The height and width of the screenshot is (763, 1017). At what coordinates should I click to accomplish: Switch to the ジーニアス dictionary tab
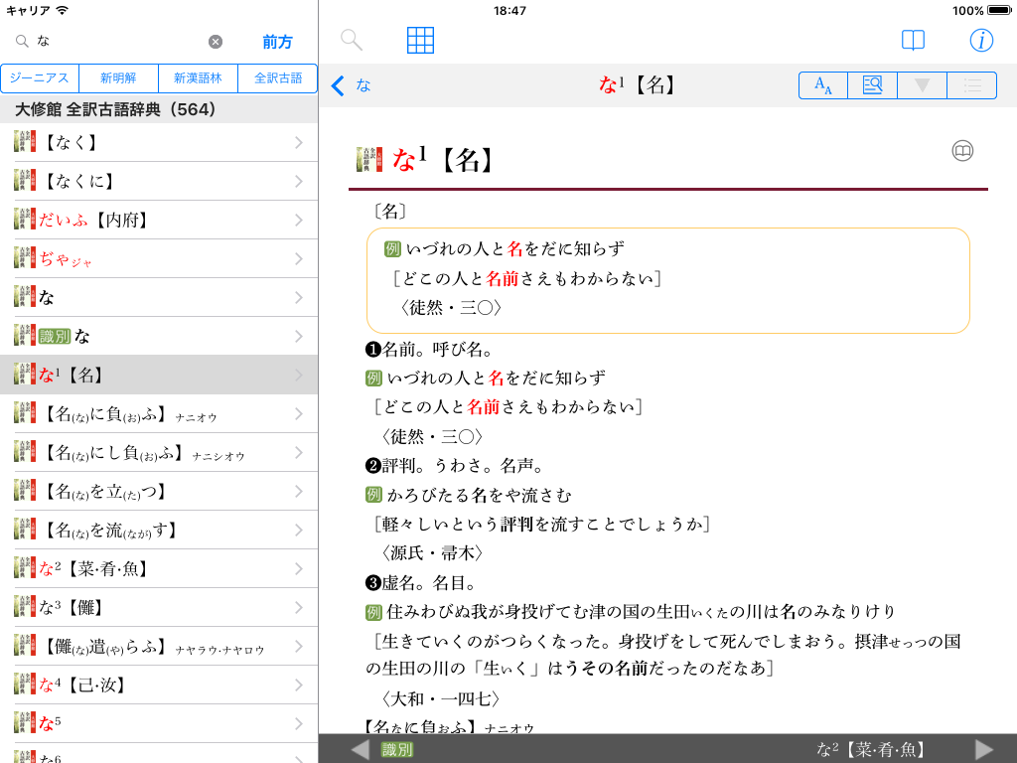(x=41, y=78)
